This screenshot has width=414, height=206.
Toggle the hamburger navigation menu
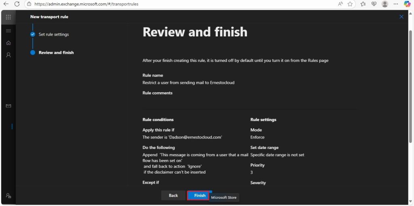[8, 31]
